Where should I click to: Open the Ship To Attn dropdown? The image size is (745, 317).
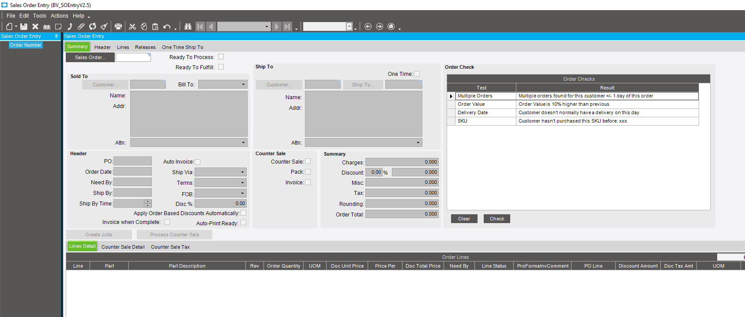tap(418, 142)
